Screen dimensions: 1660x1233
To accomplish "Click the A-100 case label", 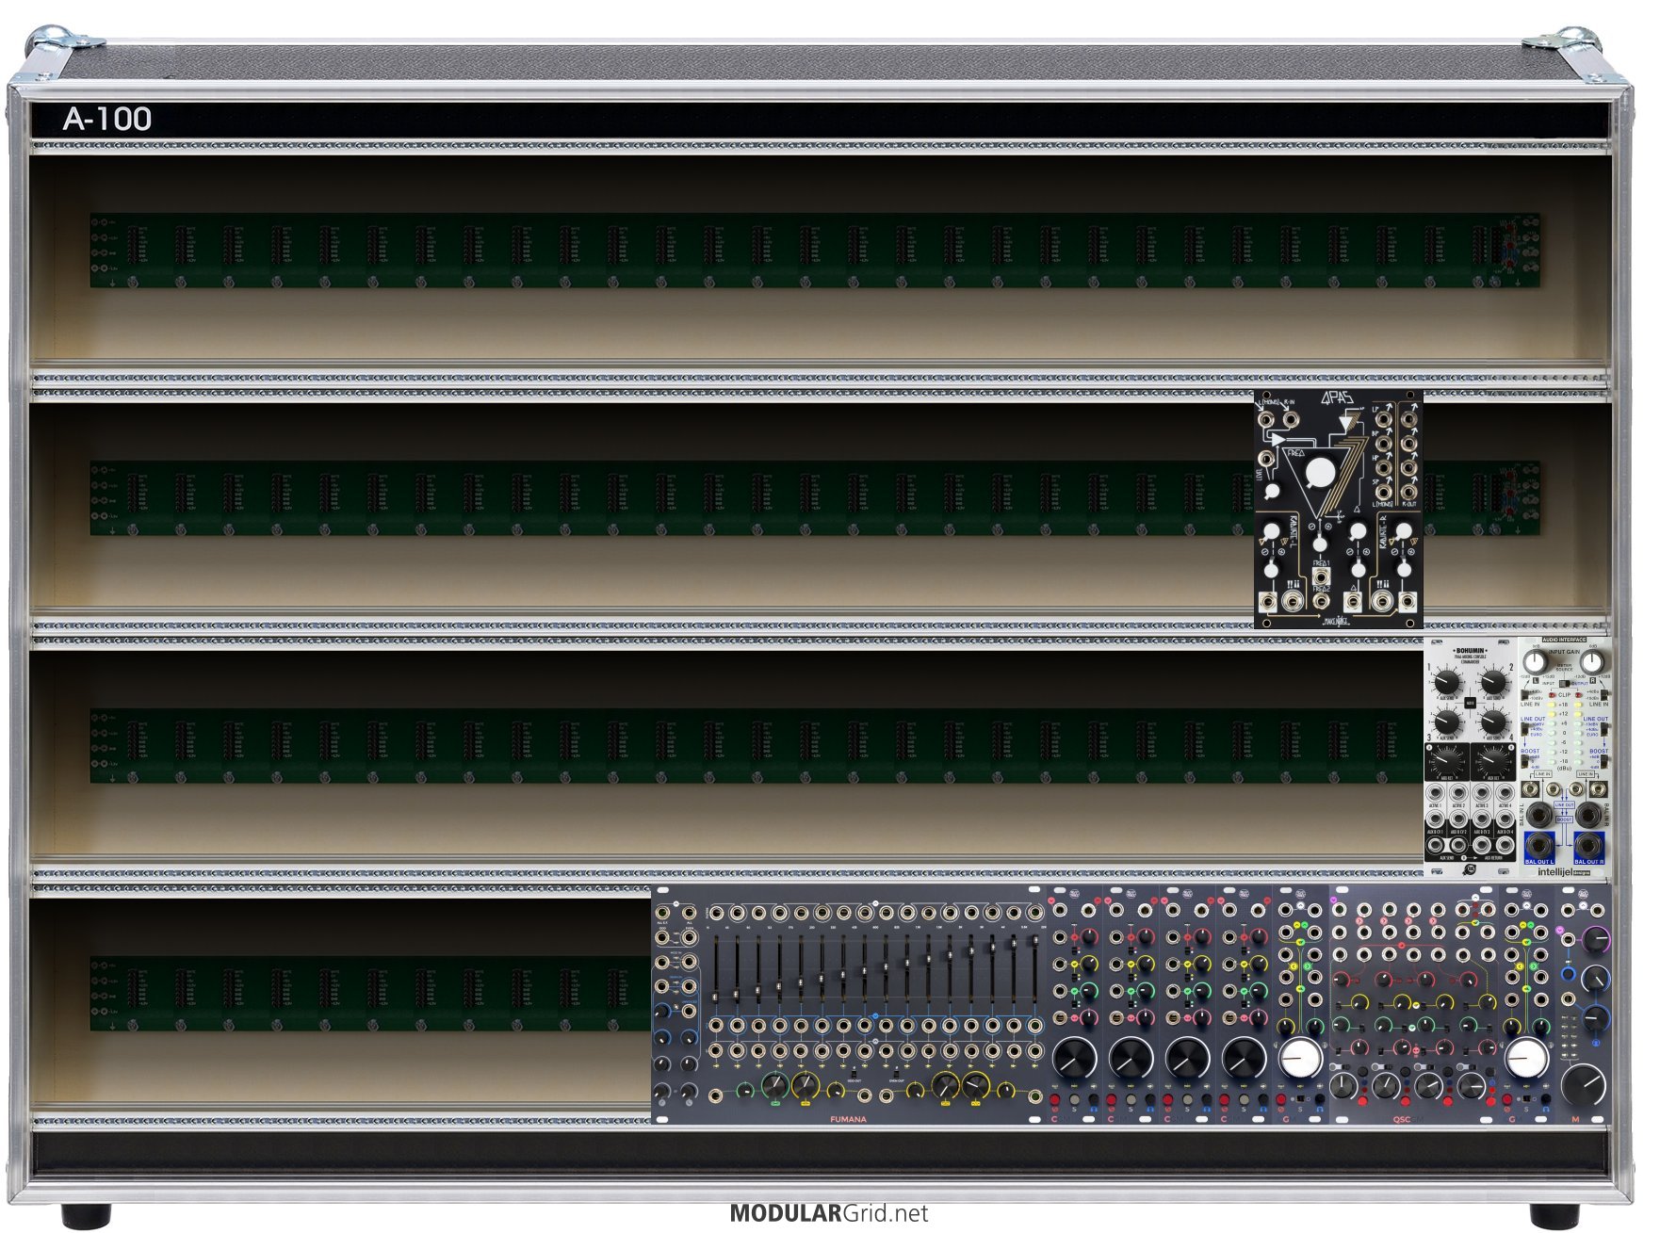I will pyautogui.click(x=107, y=119).
